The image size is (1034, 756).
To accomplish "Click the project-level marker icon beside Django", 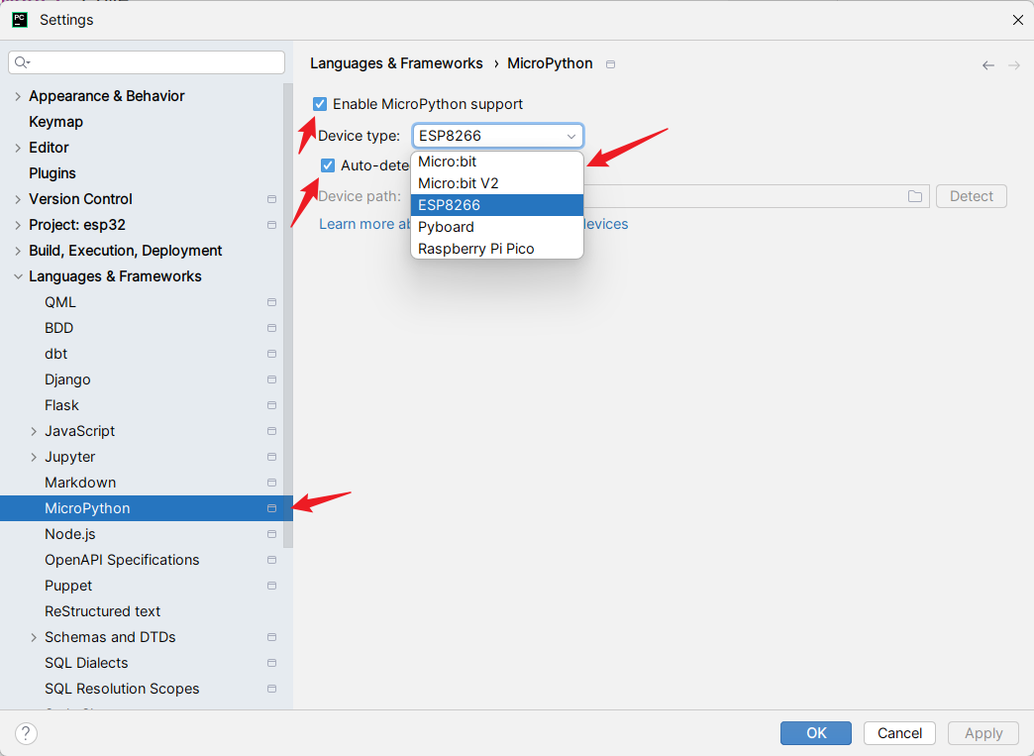I will tap(271, 379).
